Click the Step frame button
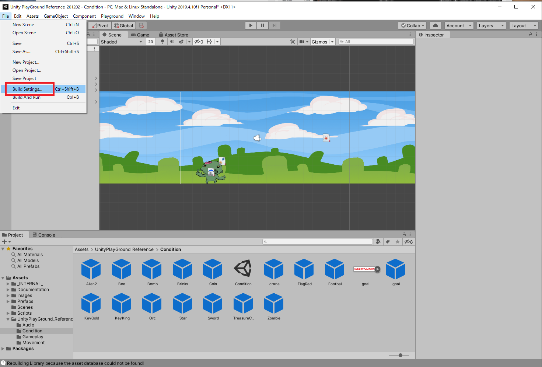Image resolution: width=542 pixels, height=367 pixels. (x=274, y=25)
